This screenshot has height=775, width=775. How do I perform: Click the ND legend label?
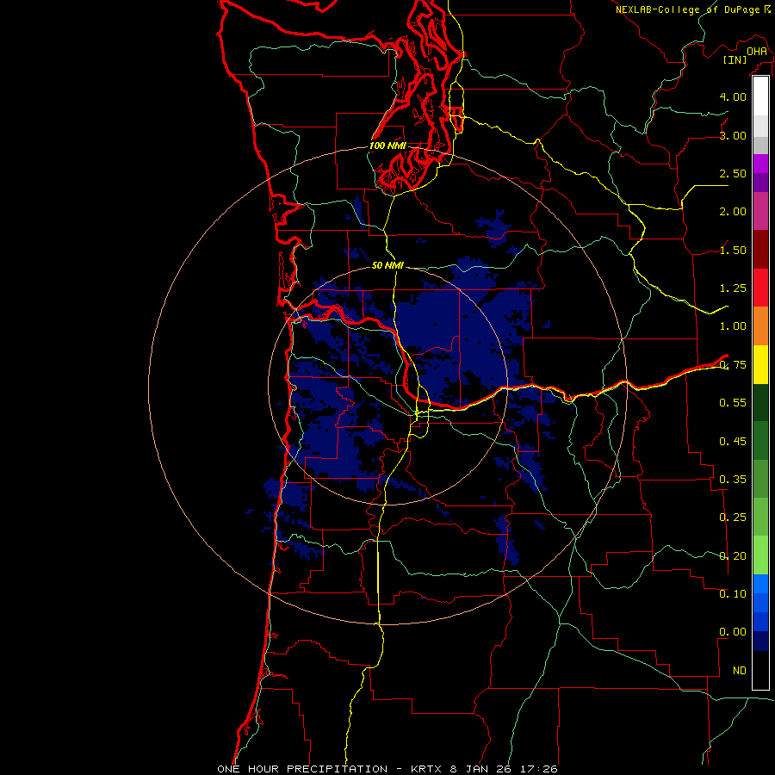pos(740,670)
